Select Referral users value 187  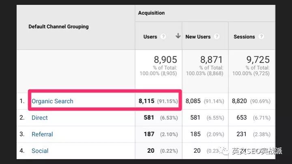149,134
